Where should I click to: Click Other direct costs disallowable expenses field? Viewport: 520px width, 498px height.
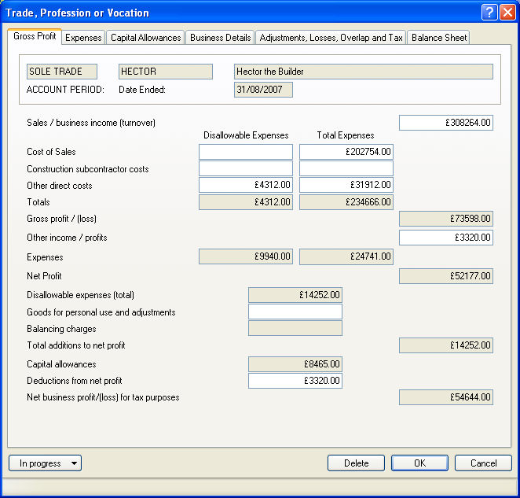[x=246, y=186]
